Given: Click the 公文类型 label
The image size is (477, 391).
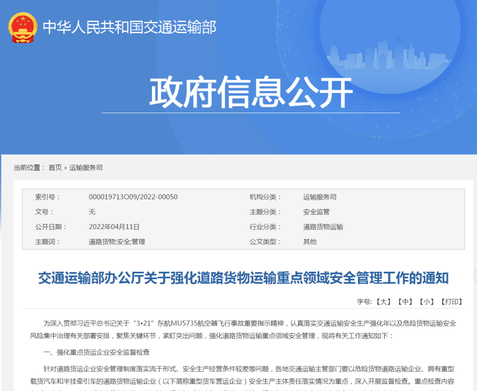Looking at the screenshot, I should click(x=265, y=242).
